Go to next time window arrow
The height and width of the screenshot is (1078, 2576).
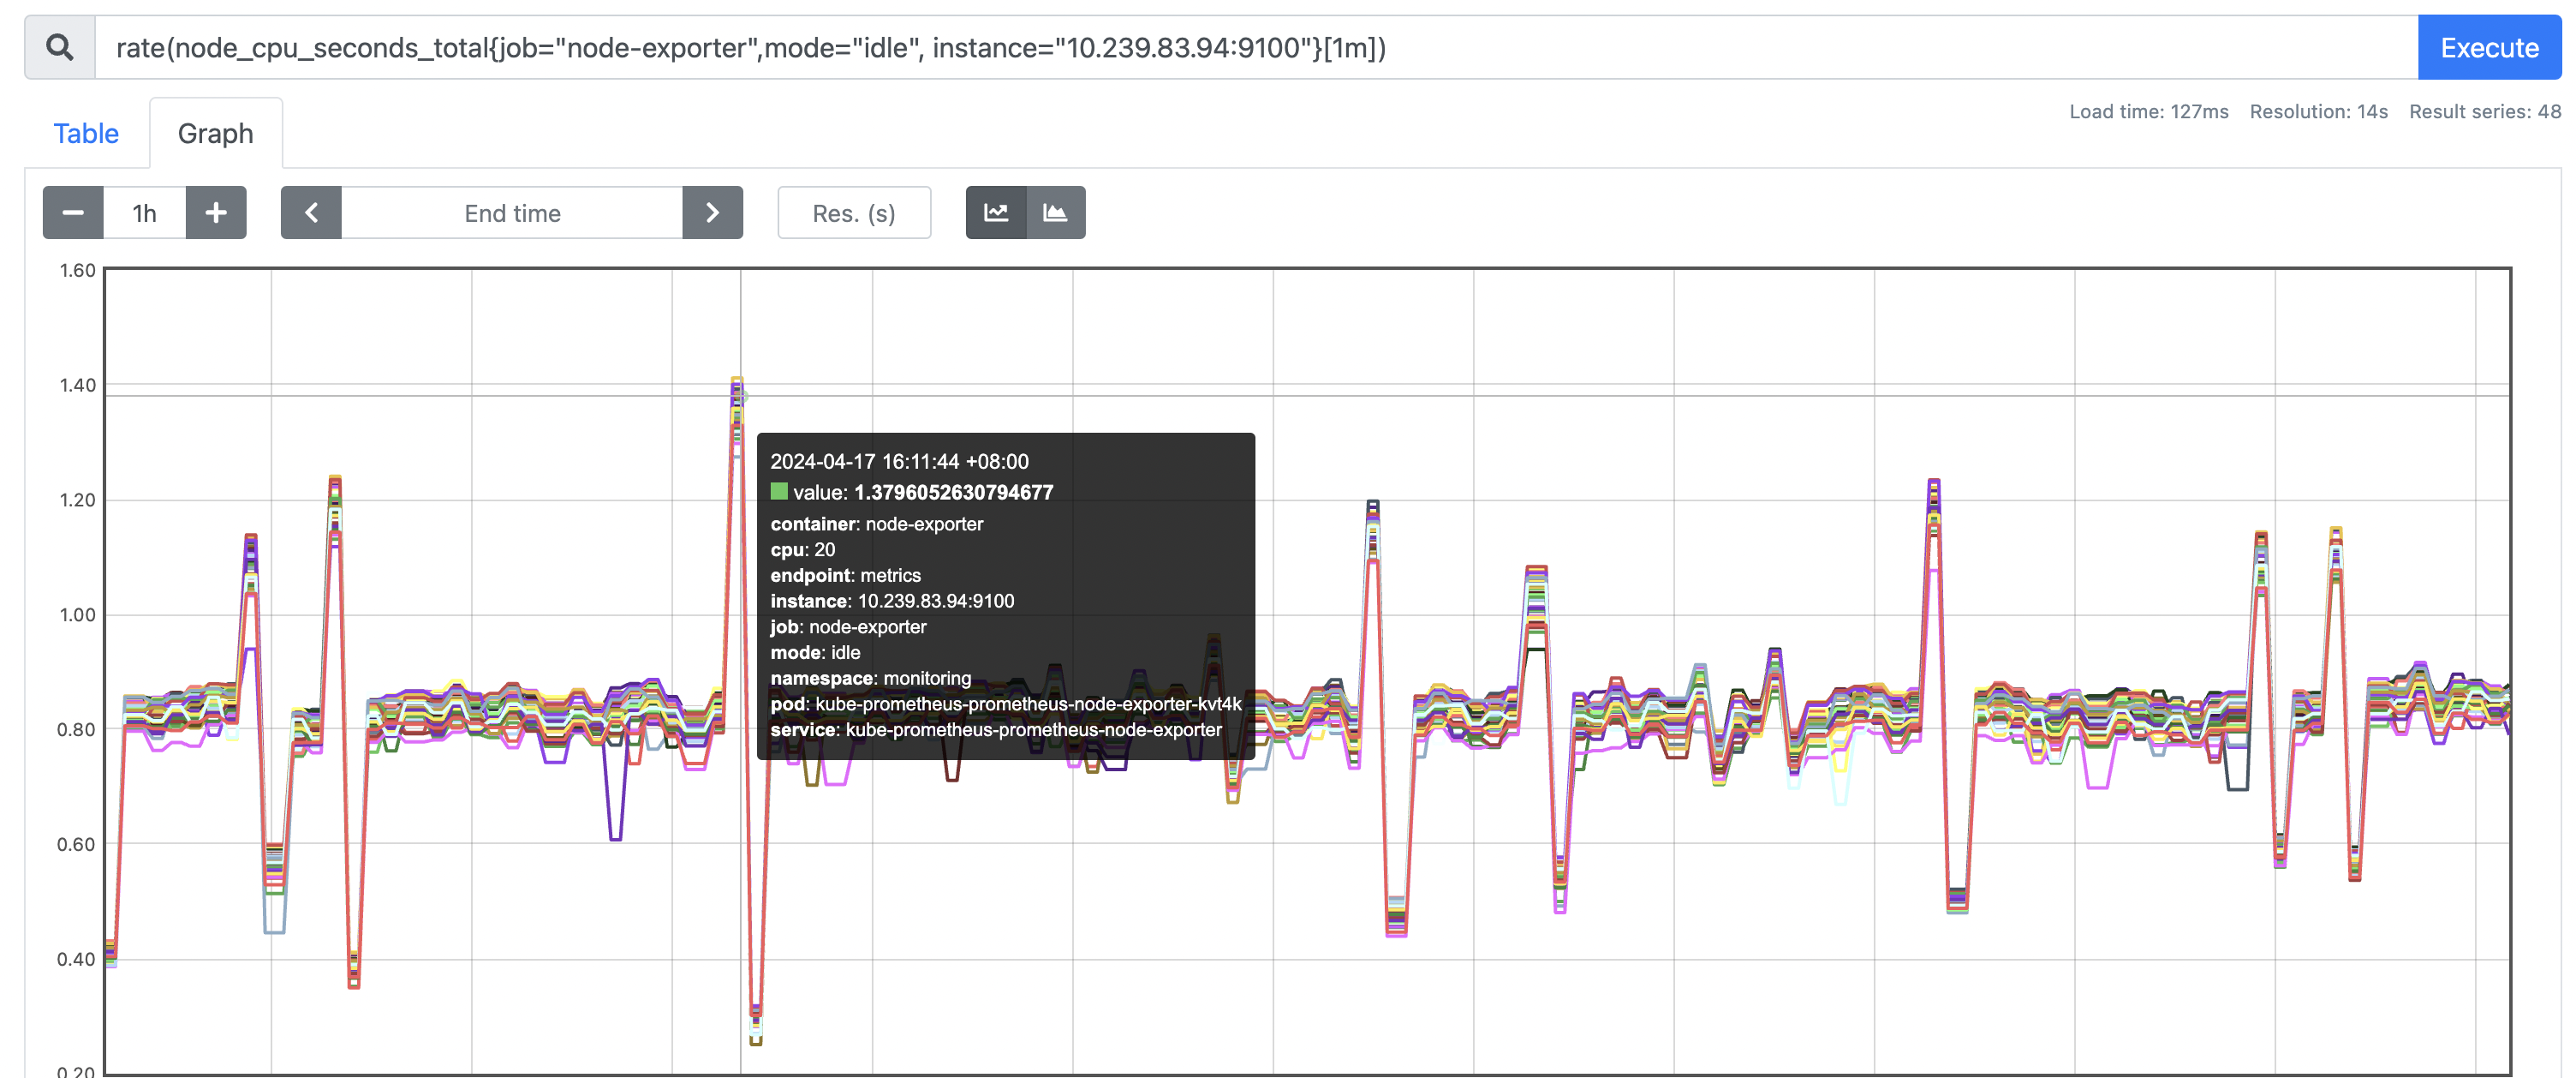click(712, 213)
